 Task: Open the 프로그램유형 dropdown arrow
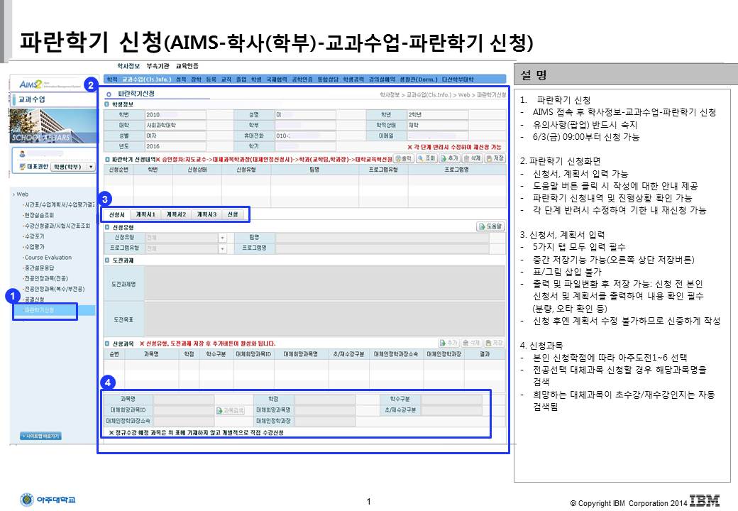tap(222, 248)
